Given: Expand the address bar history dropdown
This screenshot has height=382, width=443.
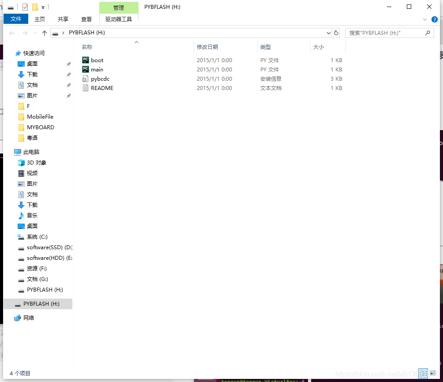Looking at the screenshot, I should [x=329, y=33].
